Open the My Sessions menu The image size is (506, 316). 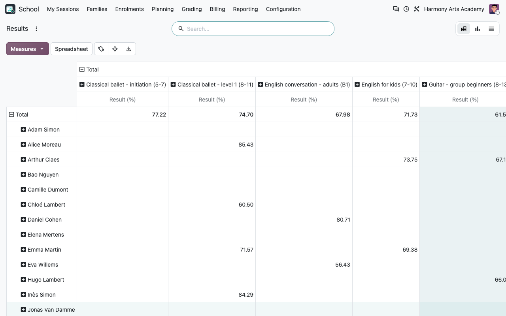[x=63, y=9]
